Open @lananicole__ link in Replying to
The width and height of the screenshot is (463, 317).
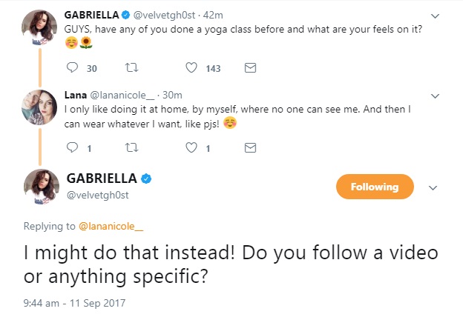pos(111,226)
